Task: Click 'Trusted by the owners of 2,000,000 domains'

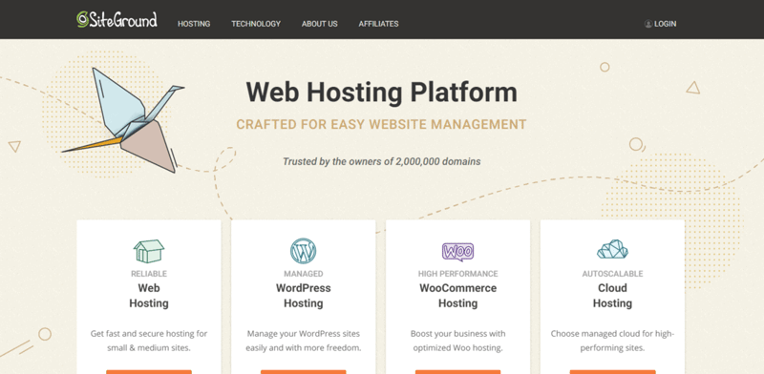Action: [x=381, y=161]
